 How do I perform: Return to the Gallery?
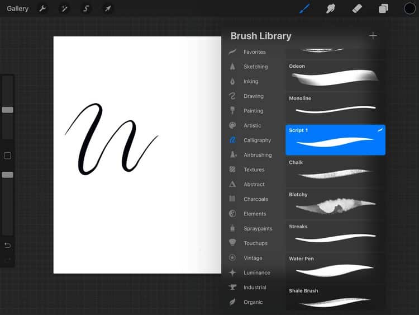18,8
